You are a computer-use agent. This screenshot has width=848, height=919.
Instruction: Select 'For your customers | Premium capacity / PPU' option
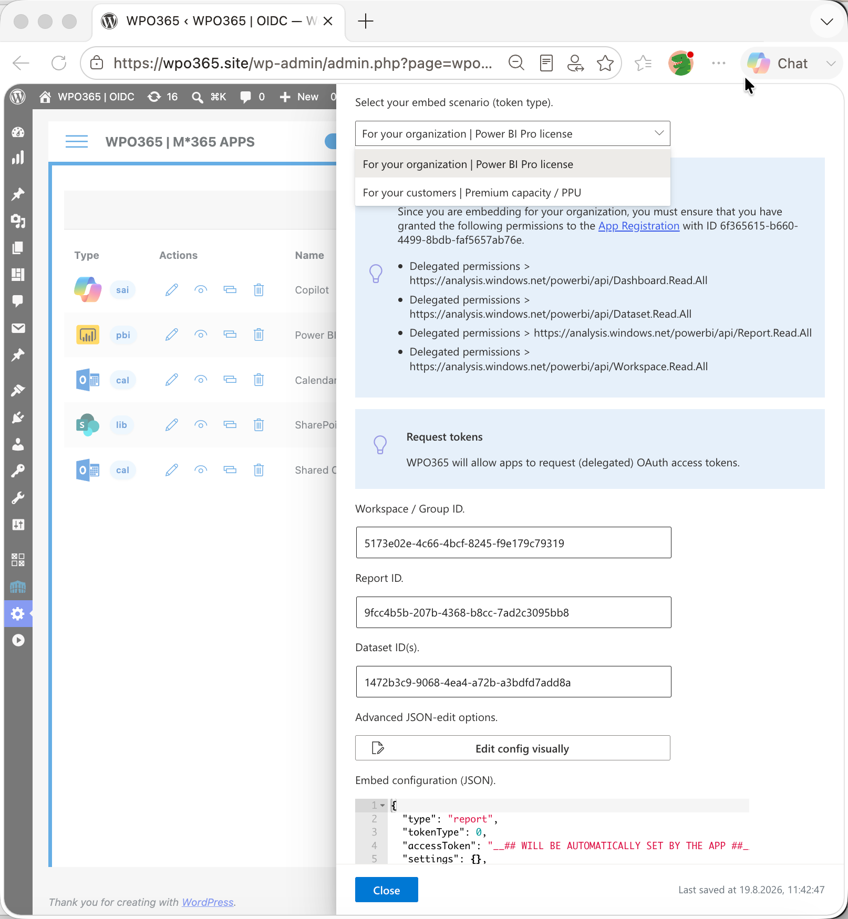pos(513,193)
